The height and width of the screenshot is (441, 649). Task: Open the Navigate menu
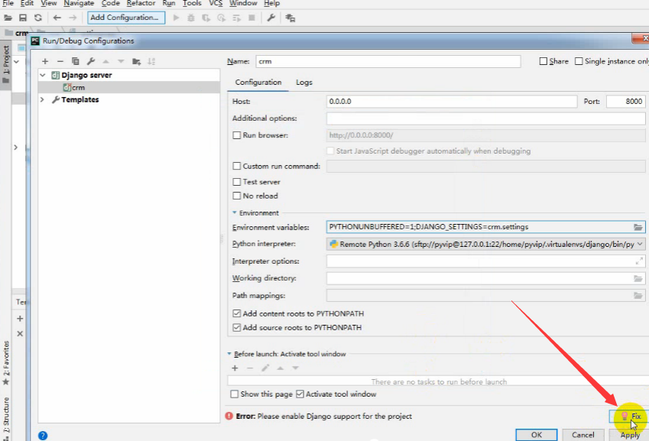coord(79,3)
